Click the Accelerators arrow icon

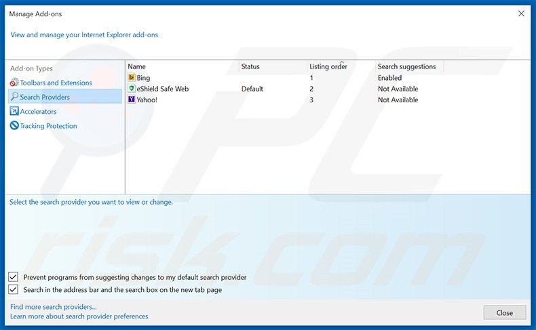point(14,111)
